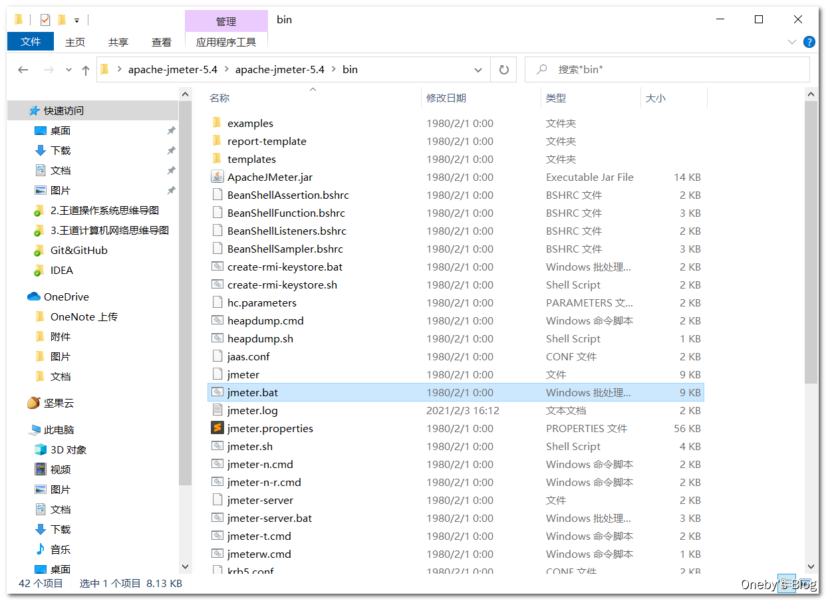
Task: Click the Up one level arrow
Action: (85, 69)
